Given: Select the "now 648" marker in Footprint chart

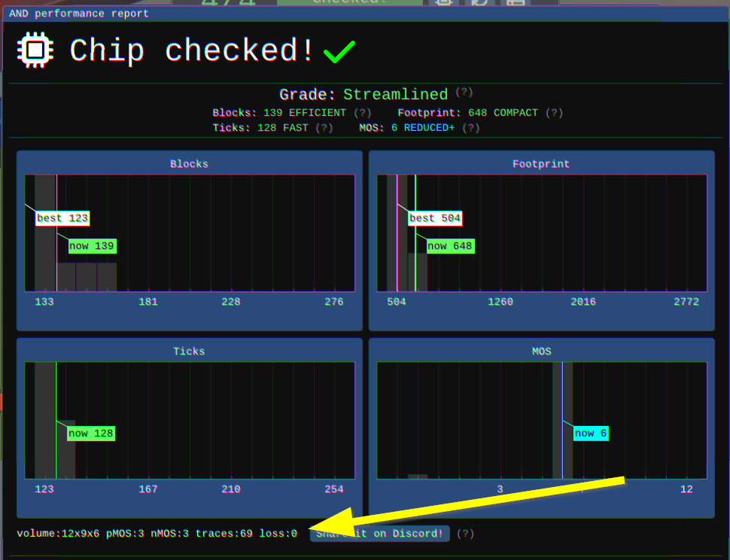Looking at the screenshot, I should click(x=450, y=245).
